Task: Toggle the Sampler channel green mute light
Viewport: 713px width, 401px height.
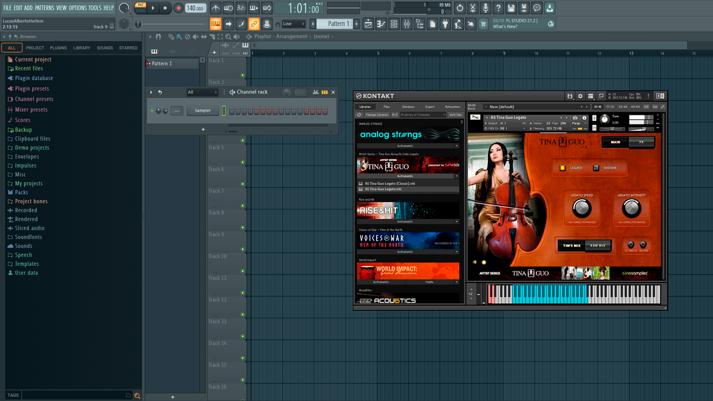Action: pos(152,111)
